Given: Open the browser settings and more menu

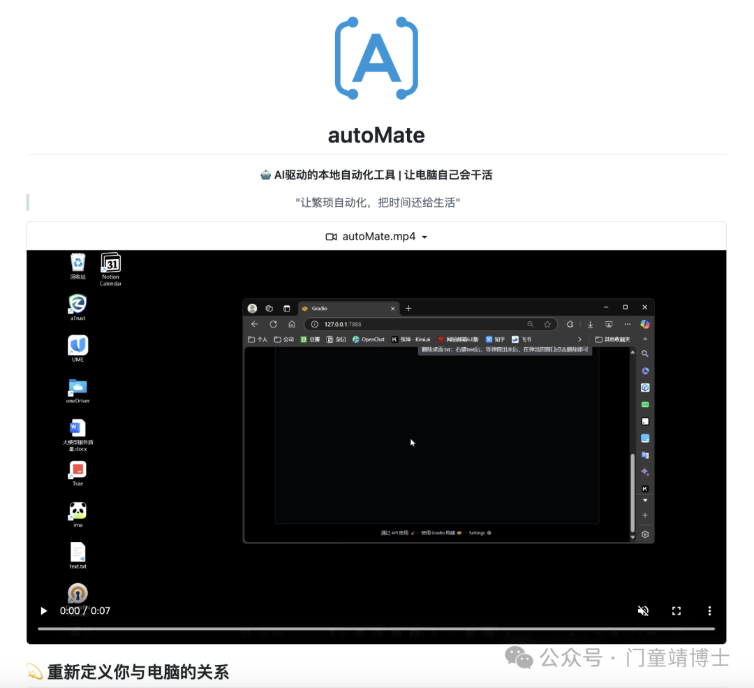Looking at the screenshot, I should [627, 324].
